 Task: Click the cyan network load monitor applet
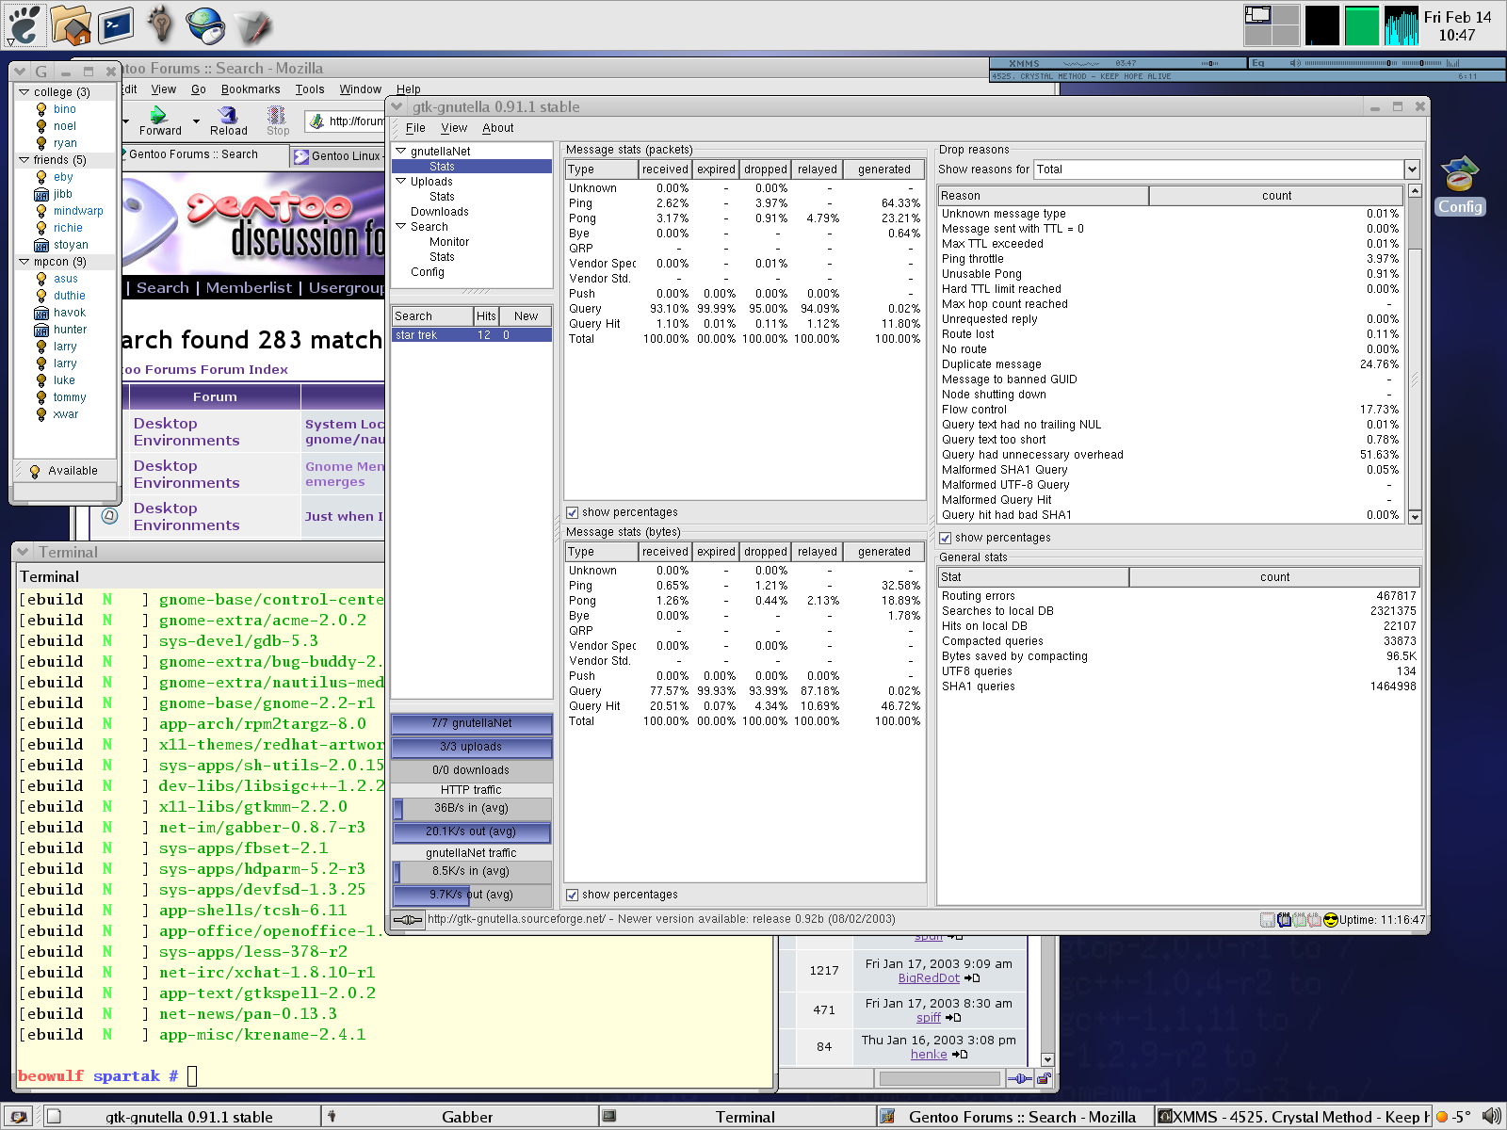tap(1401, 25)
